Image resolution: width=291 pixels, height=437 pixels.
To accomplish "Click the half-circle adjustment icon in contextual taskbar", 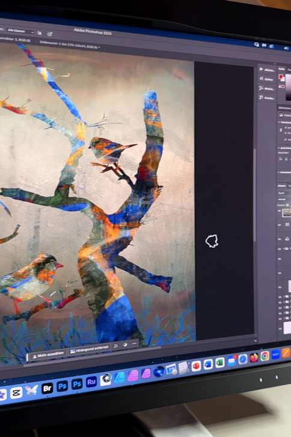I will (125, 345).
